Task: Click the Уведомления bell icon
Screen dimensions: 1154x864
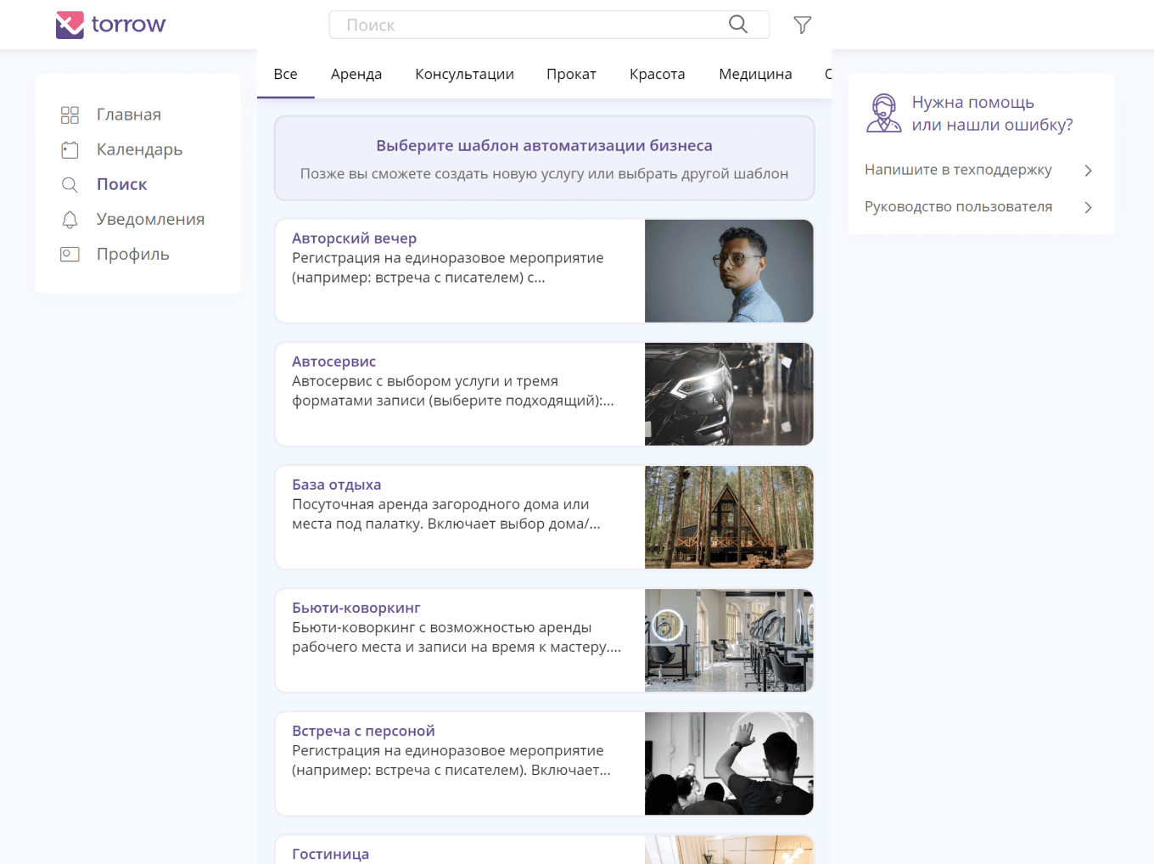Action: (x=70, y=220)
